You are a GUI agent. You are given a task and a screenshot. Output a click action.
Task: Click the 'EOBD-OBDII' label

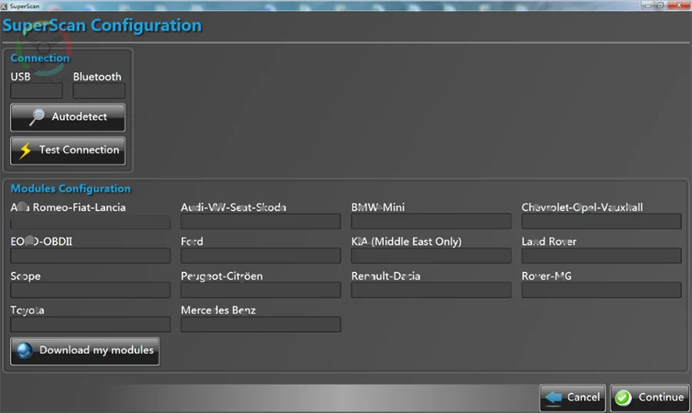click(x=42, y=241)
